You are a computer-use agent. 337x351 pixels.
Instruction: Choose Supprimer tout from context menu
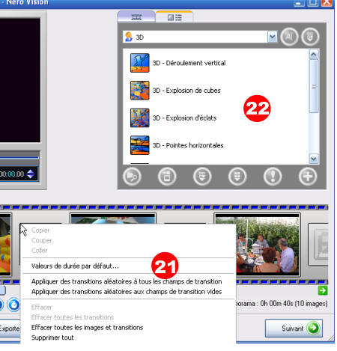pos(52,338)
